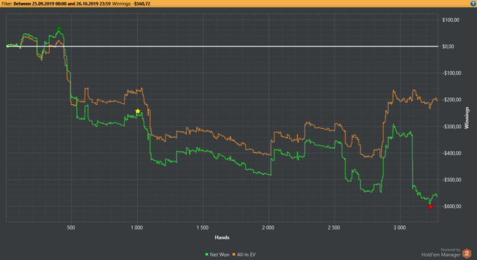Click the filter date range text

tap(62, 3)
